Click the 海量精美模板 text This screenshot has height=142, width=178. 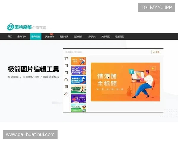(x=51, y=77)
